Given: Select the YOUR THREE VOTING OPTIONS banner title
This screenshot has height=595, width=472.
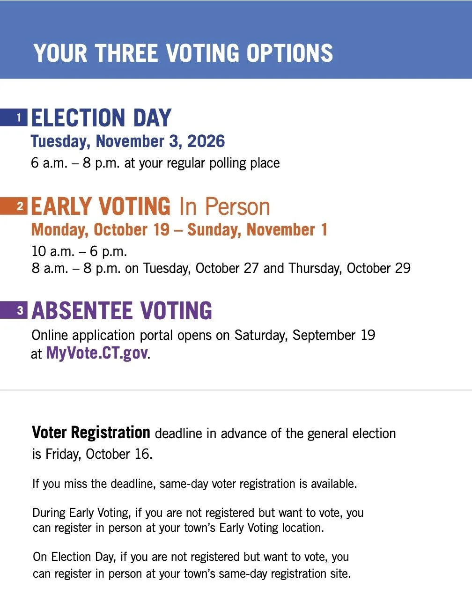Looking at the screenshot, I should (183, 53).
